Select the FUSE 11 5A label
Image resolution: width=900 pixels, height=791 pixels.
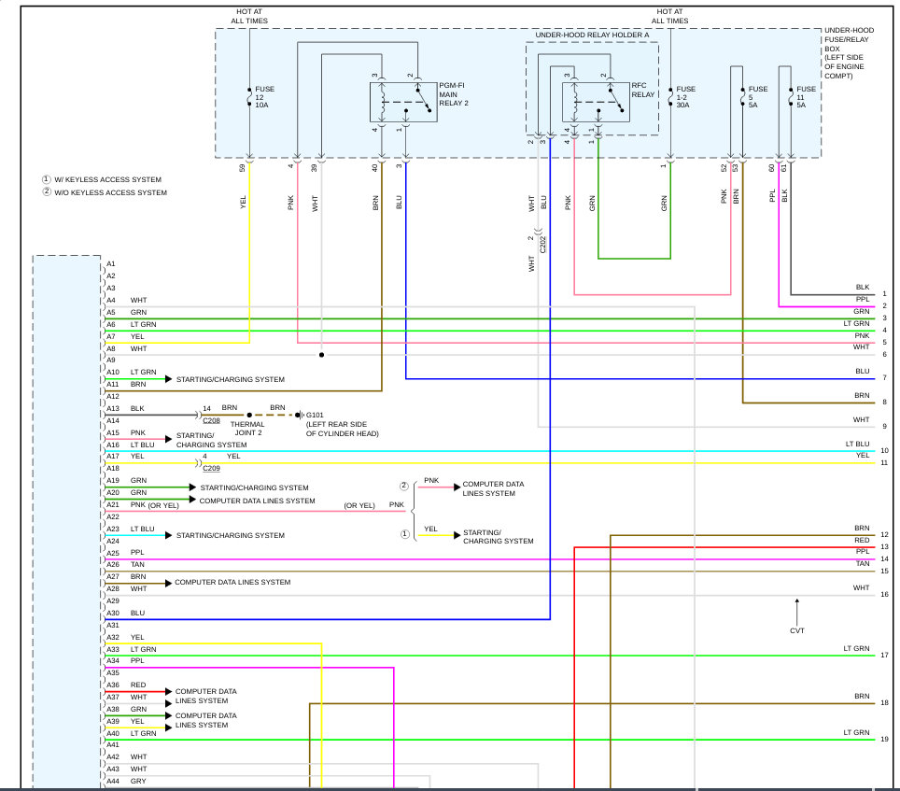click(x=806, y=97)
